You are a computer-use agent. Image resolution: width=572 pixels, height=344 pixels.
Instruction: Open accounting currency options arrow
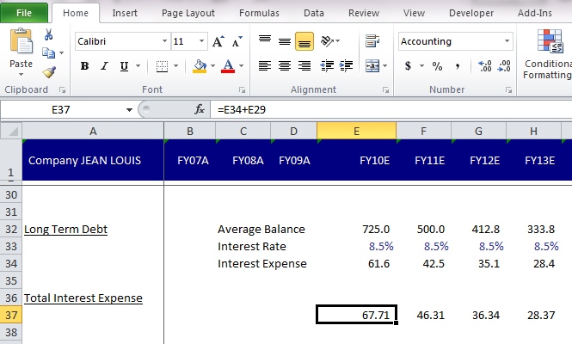pyautogui.click(x=421, y=66)
